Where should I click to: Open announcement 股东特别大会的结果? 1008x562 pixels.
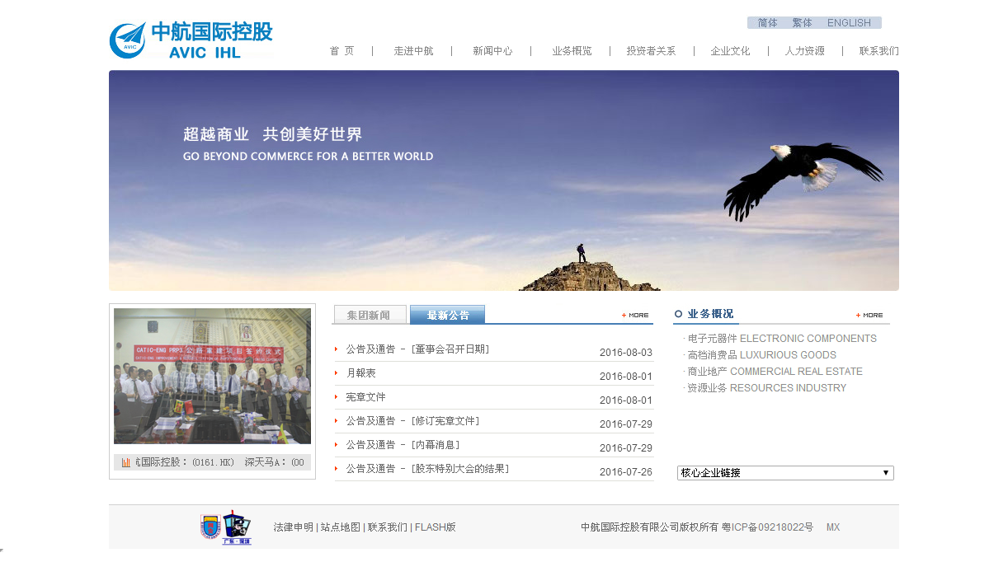(427, 469)
